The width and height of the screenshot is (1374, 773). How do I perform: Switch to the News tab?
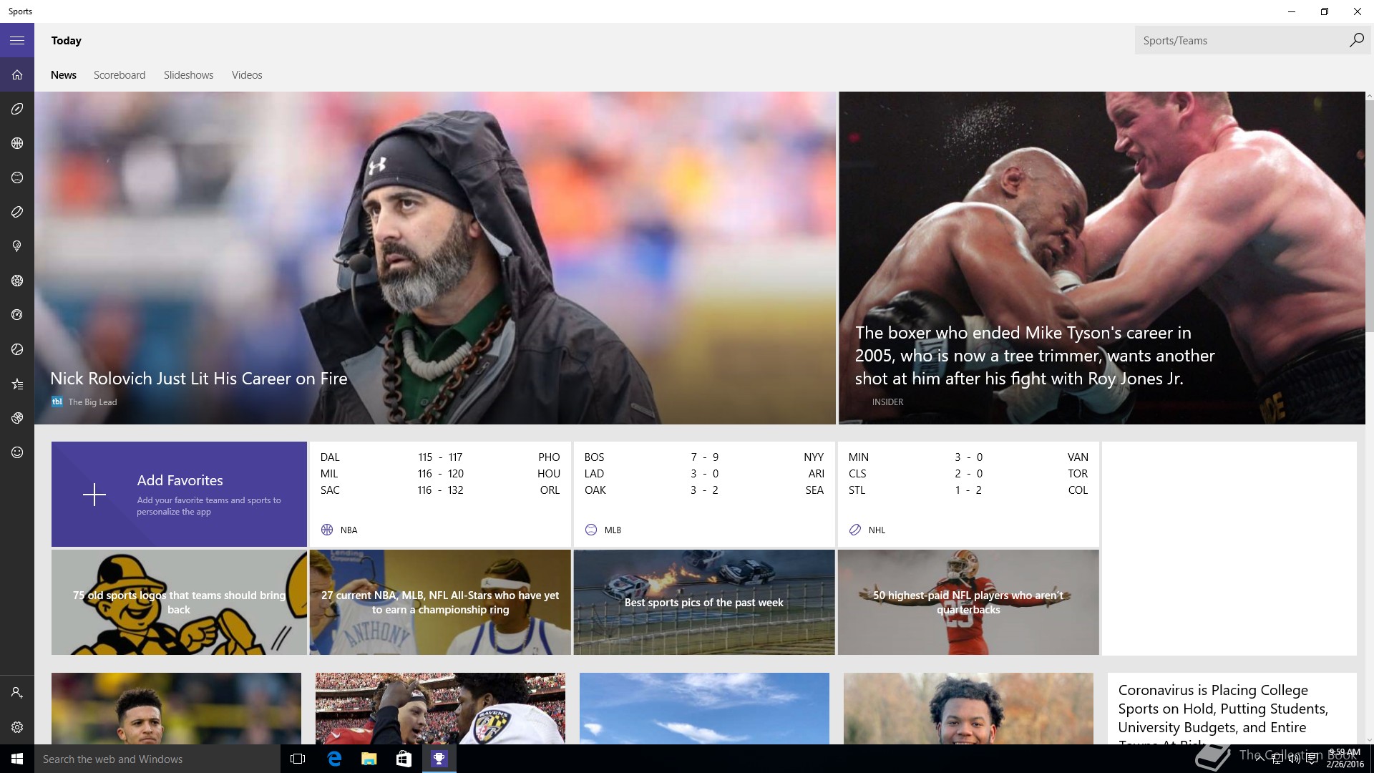(64, 75)
